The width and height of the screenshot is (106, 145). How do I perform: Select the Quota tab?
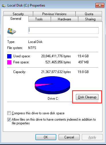[89, 14]
